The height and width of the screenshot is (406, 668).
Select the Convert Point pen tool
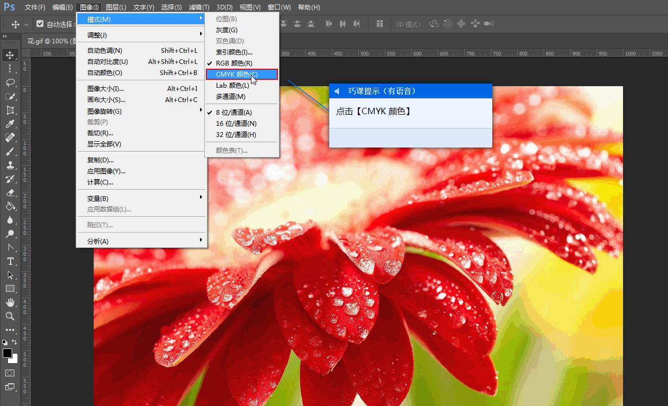pyautogui.click(x=10, y=247)
